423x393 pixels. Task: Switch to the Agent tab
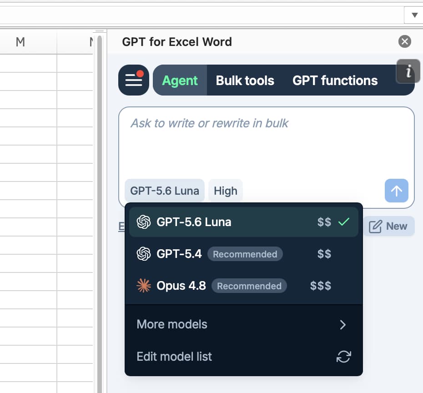point(180,81)
